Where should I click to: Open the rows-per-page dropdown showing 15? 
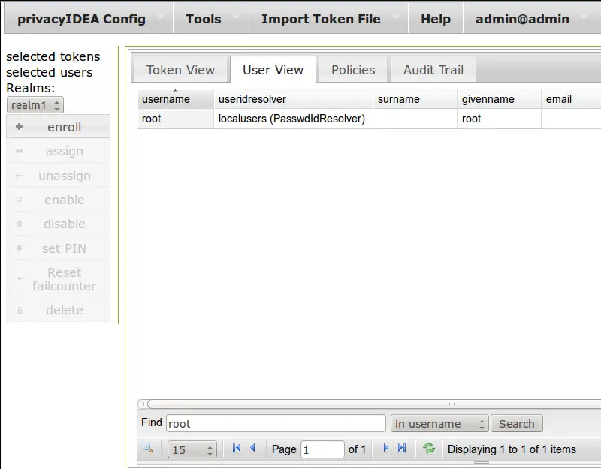(x=192, y=449)
